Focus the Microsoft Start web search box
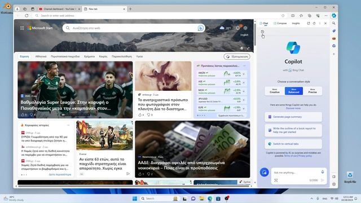This screenshot has height=203, width=361. [x=134, y=28]
